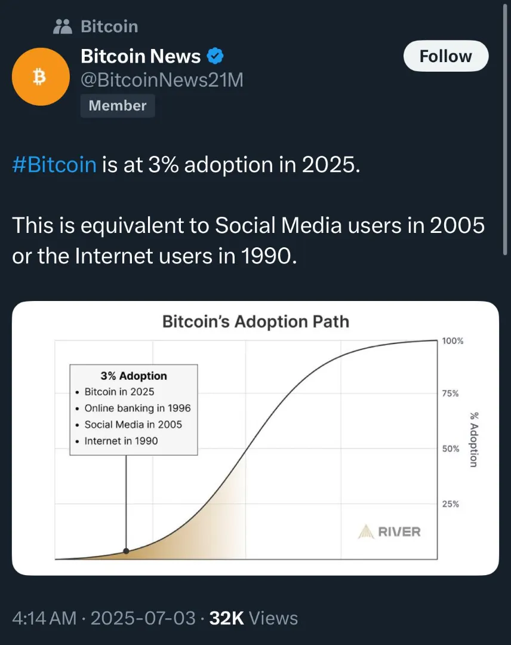
Task: Click the 2025-07-03 date text
Action: 143,618
